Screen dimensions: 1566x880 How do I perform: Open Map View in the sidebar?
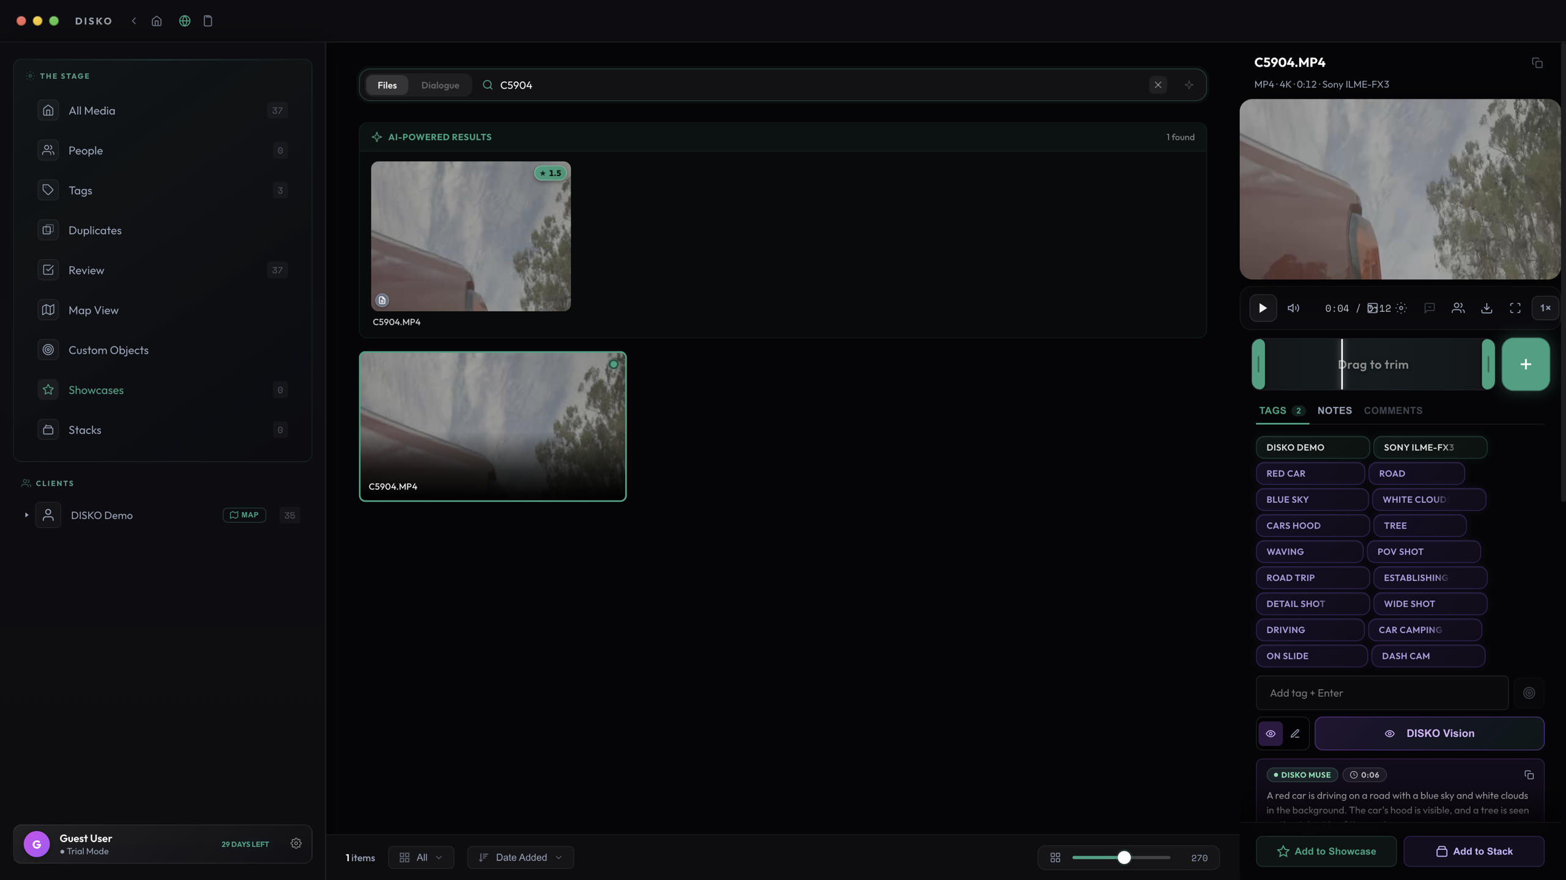point(163,310)
